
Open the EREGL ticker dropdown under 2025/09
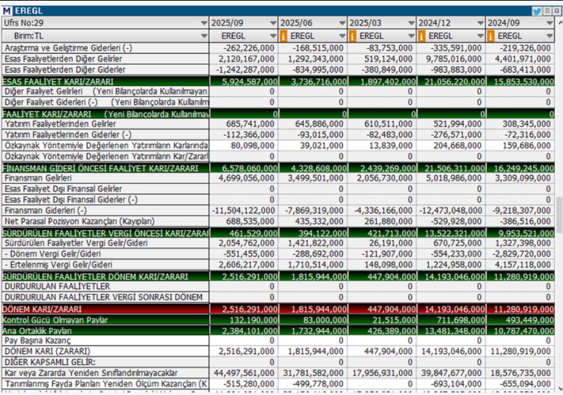click(272, 35)
